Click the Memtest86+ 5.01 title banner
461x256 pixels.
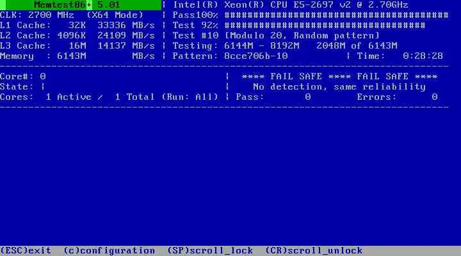81,5
